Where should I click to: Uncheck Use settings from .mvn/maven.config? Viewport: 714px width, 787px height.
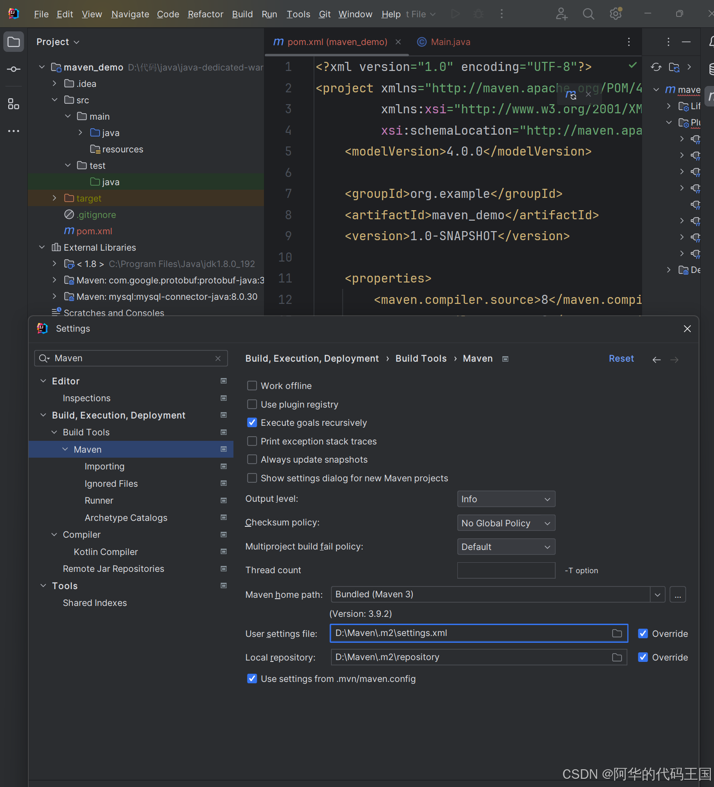252,679
